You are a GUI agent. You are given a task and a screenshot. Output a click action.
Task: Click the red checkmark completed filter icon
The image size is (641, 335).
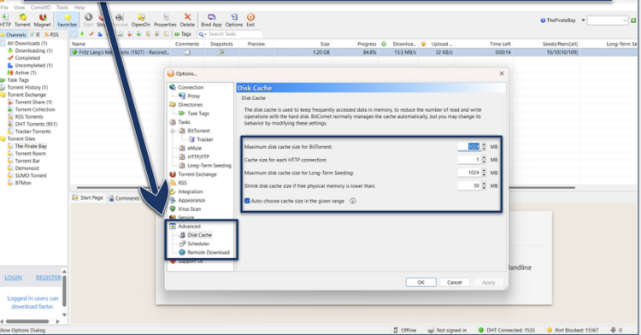pyautogui.click(x=91, y=34)
